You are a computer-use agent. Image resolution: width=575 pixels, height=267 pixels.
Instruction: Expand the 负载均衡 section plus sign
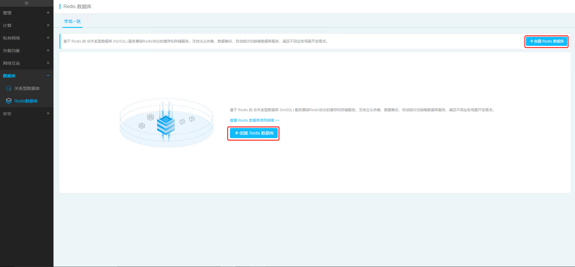(48, 50)
